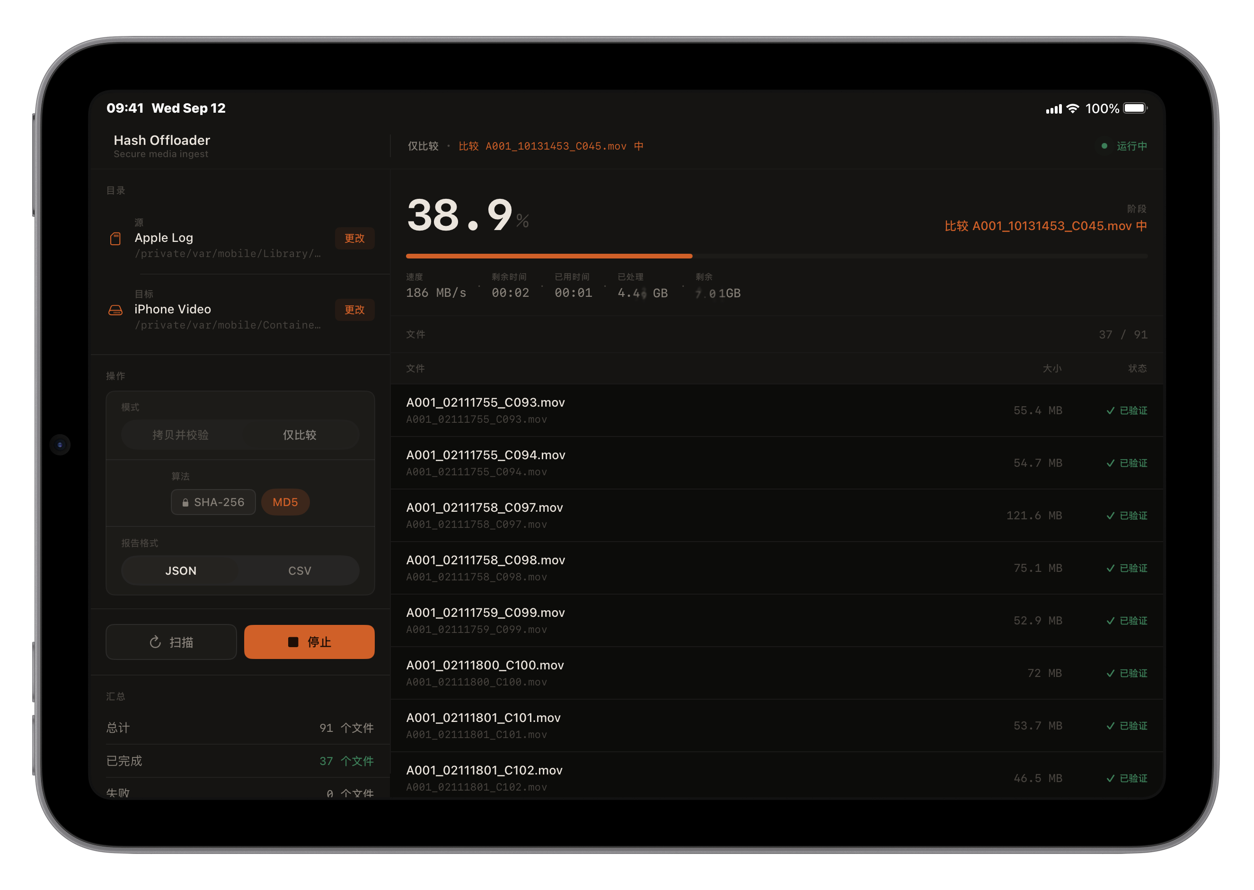Open the A001_02111758_C098.mov row
This screenshot has width=1254, height=890.
[x=776, y=568]
